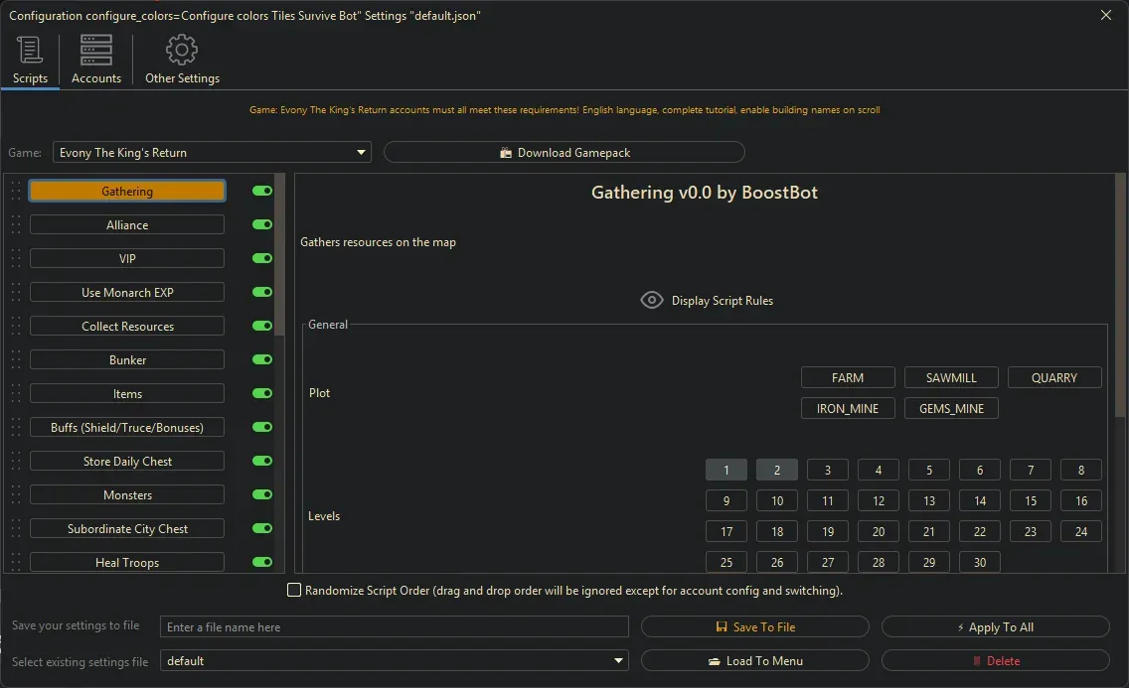The width and height of the screenshot is (1129, 688).
Task: Turn off the Bunker script toggle
Action: pos(261,359)
